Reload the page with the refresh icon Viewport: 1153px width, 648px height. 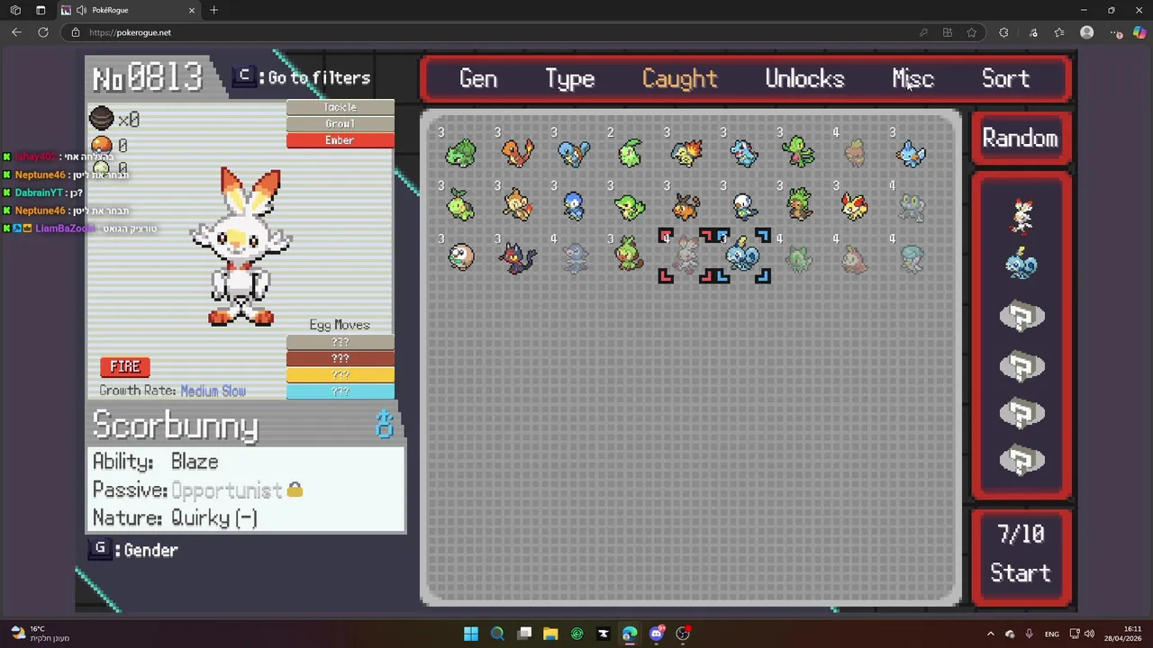42,32
